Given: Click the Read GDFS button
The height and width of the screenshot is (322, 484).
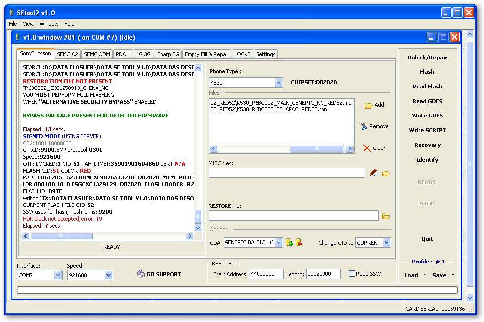Looking at the screenshot, I should click(427, 101).
